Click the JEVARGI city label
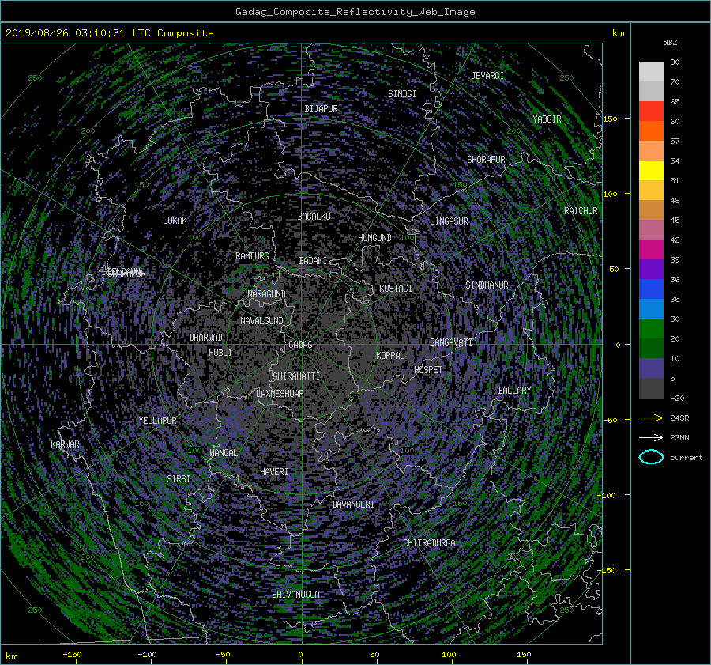Image resolution: width=711 pixels, height=665 pixels. [488, 76]
